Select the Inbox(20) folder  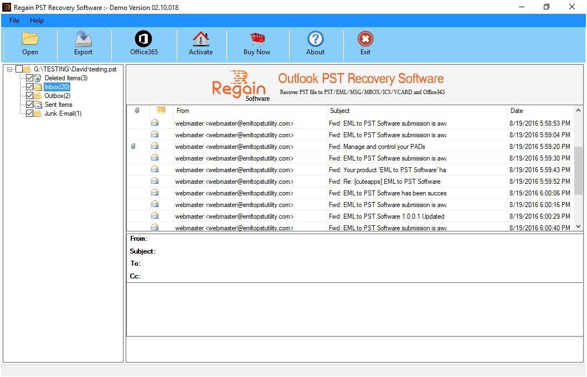[57, 87]
